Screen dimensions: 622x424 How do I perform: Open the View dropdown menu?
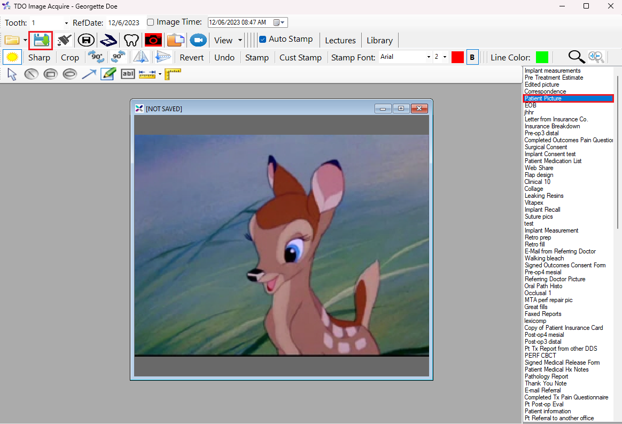point(228,40)
